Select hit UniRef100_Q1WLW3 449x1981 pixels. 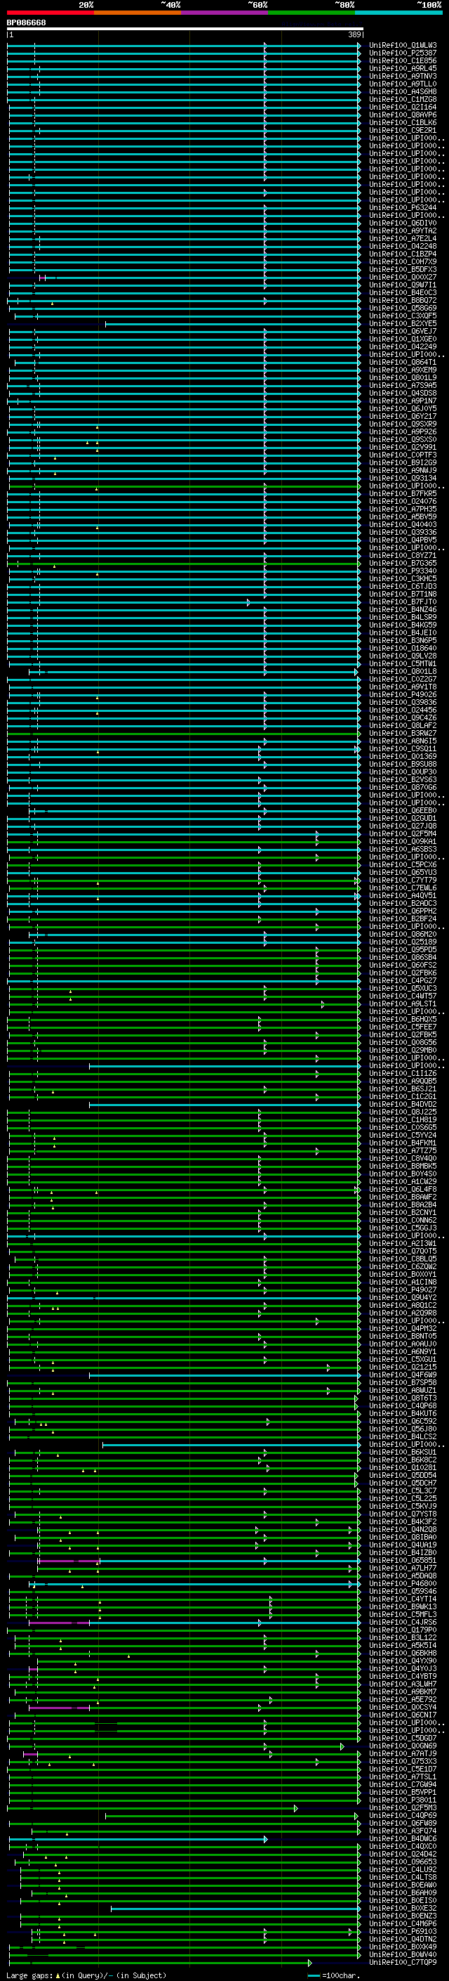tap(403, 46)
